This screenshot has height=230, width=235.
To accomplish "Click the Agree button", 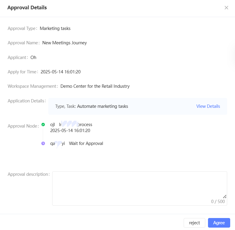I will point(219,223).
